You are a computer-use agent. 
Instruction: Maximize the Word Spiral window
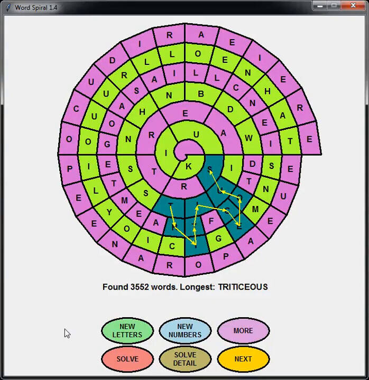pyautogui.click(x=334, y=6)
